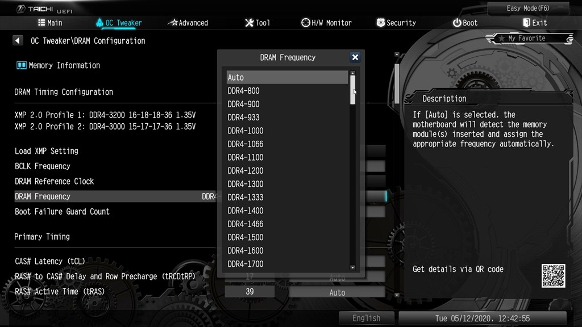Click the Advanced star icon
Image resolution: width=582 pixels, height=327 pixels.
tap(173, 23)
